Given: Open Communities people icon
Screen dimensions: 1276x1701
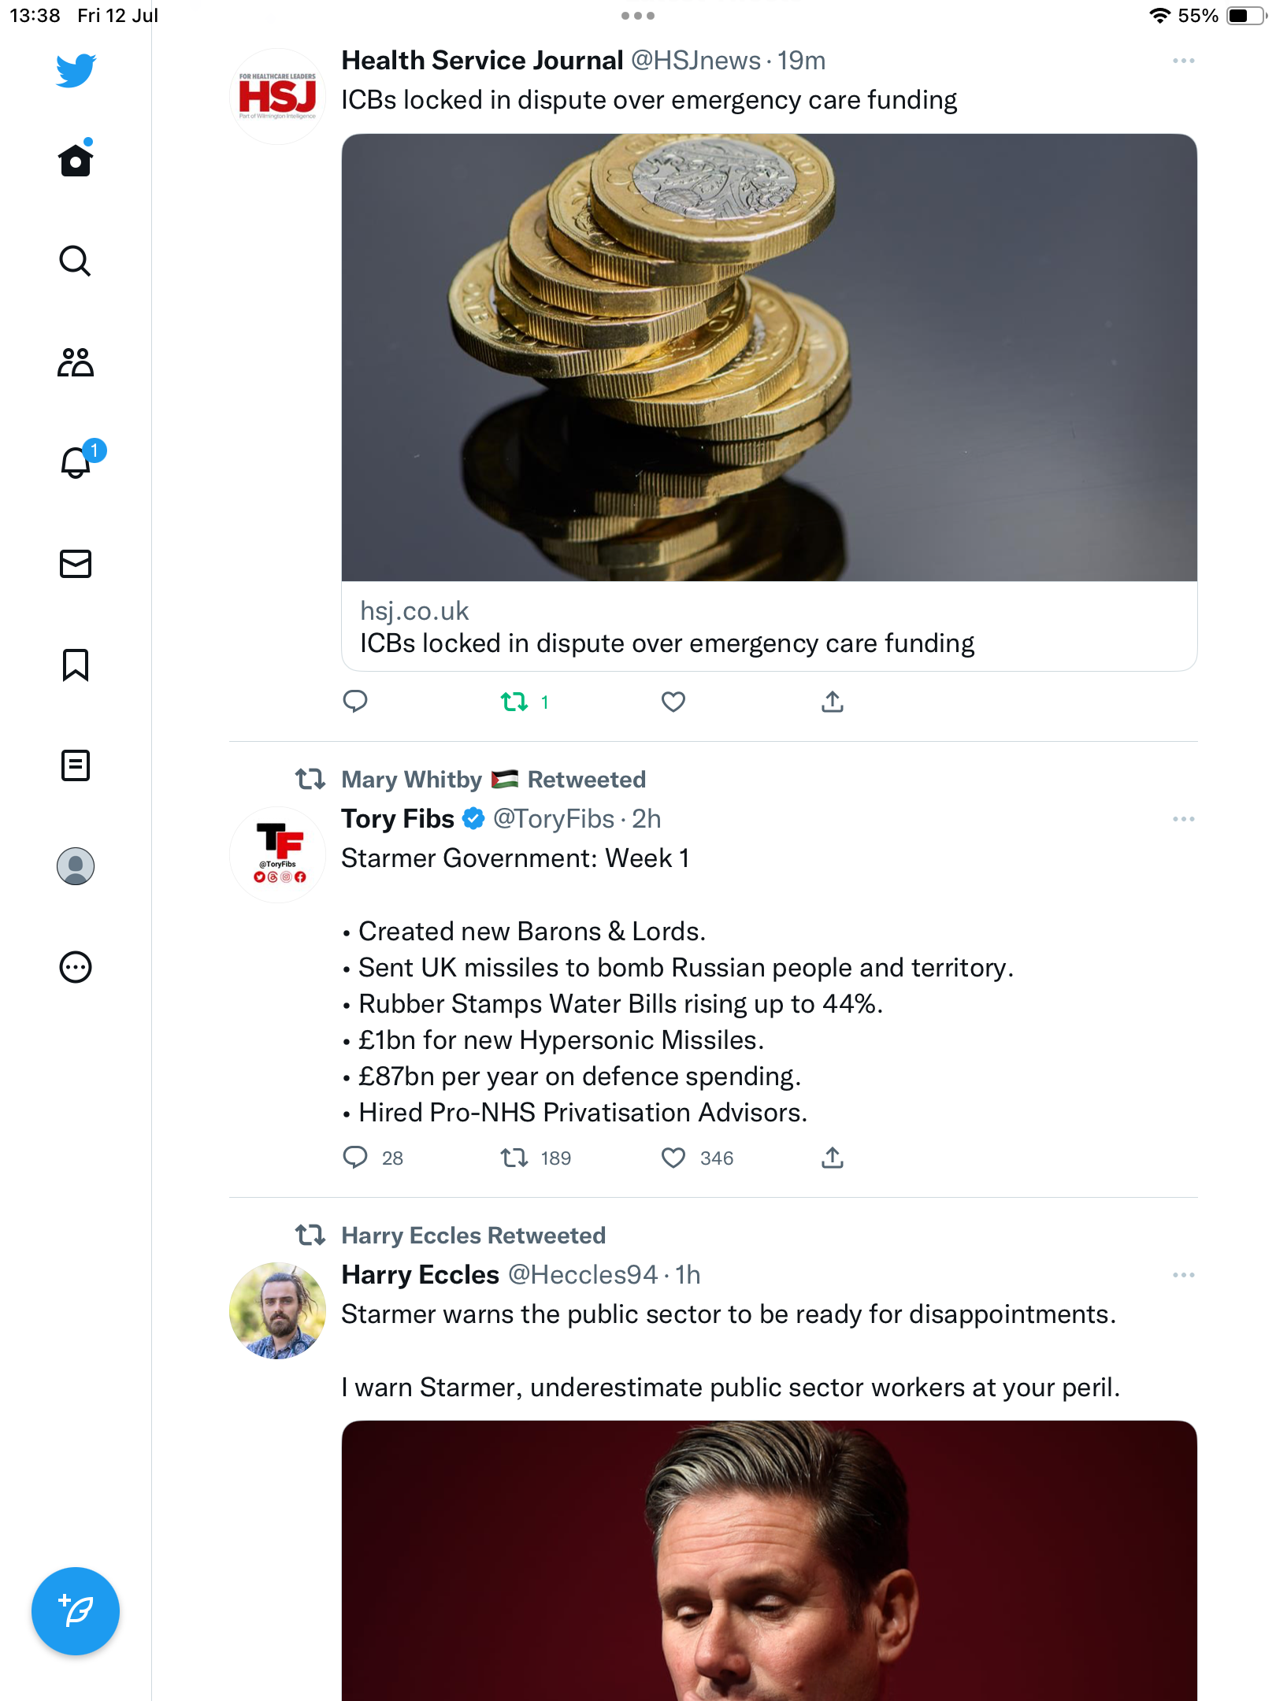Looking at the screenshot, I should click(75, 362).
